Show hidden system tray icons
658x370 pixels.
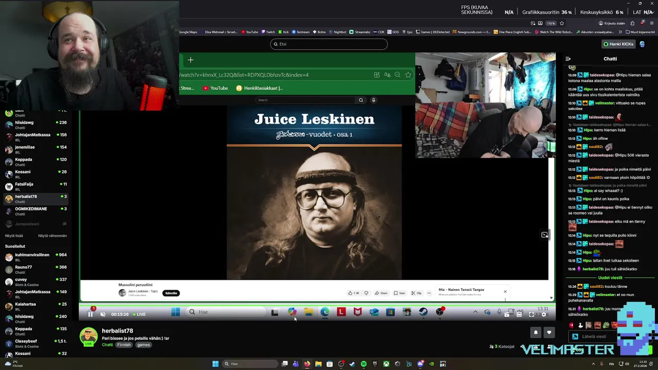592,364
